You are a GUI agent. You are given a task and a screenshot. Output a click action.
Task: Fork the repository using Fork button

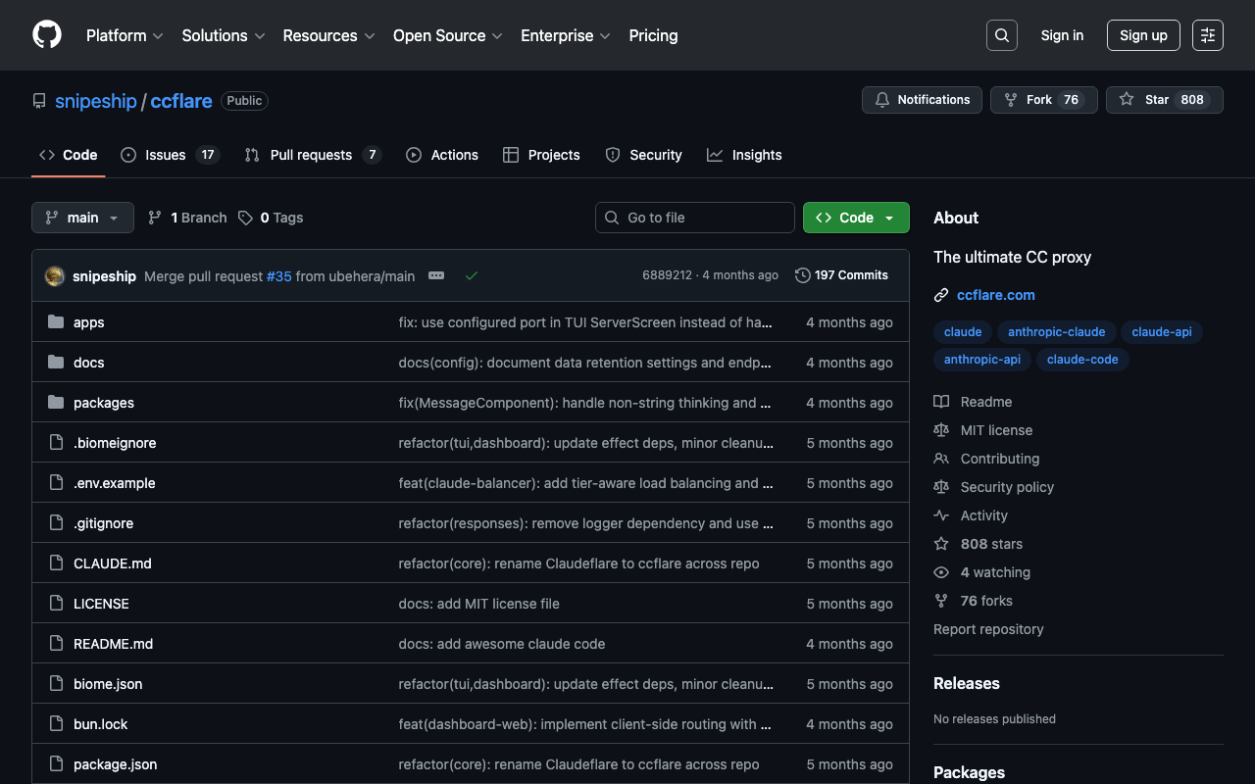pos(1043,100)
